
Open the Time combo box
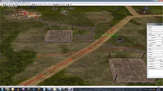tap(157, 54)
